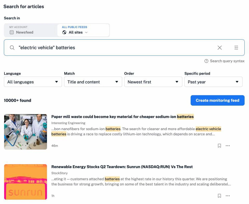Click the Search for articles heading

pos(24,6)
